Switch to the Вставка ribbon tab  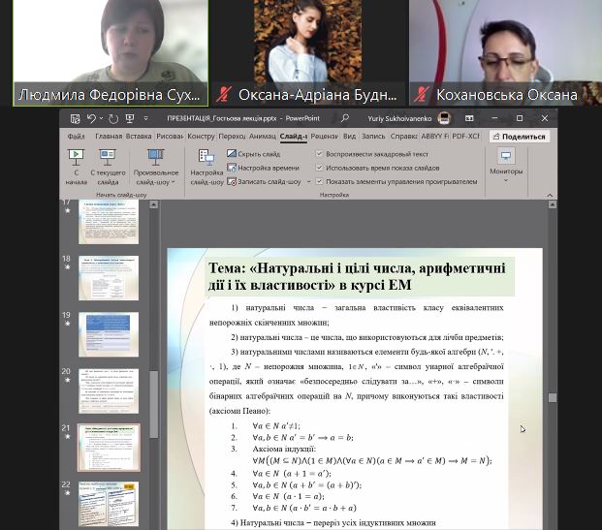tap(139, 137)
